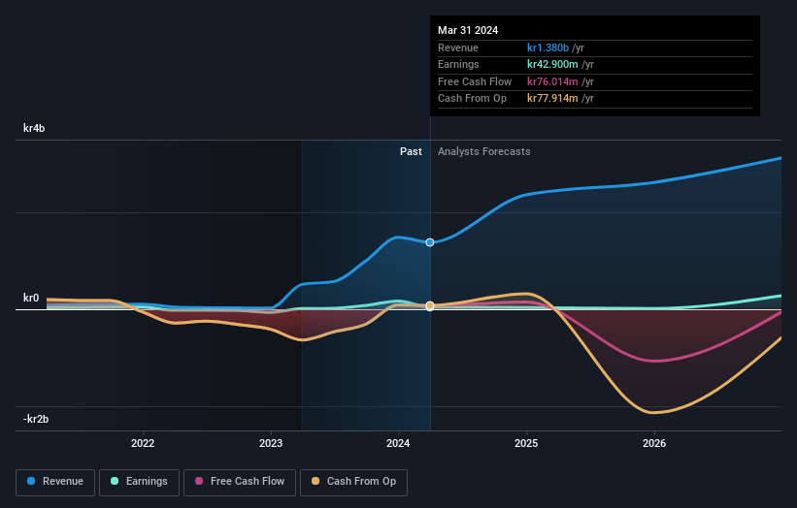Click the 2025 x-axis label
This screenshot has width=797, height=508.
[526, 443]
